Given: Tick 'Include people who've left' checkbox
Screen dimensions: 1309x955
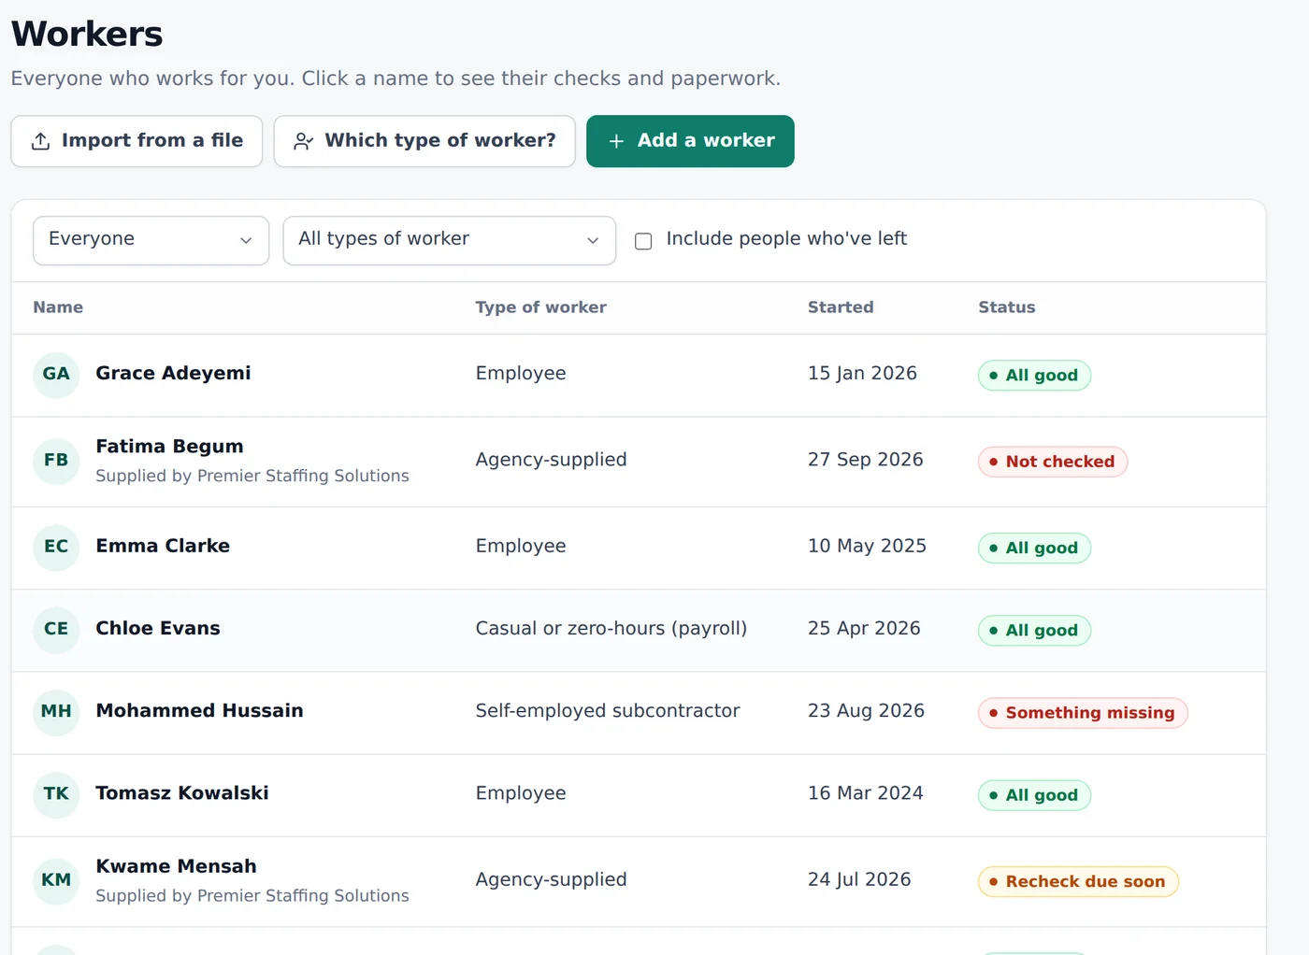Looking at the screenshot, I should pyautogui.click(x=643, y=241).
